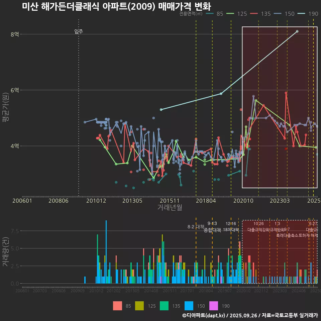Toggle the 85 line entry in top legend
This screenshot has width=321, height=321.
click(215, 14)
